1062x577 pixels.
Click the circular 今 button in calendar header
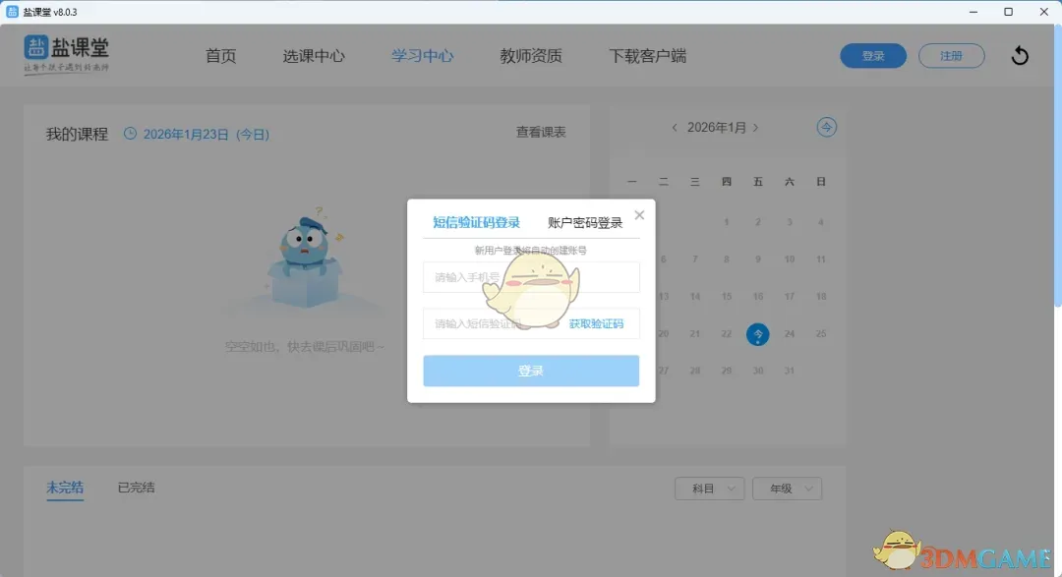[826, 127]
